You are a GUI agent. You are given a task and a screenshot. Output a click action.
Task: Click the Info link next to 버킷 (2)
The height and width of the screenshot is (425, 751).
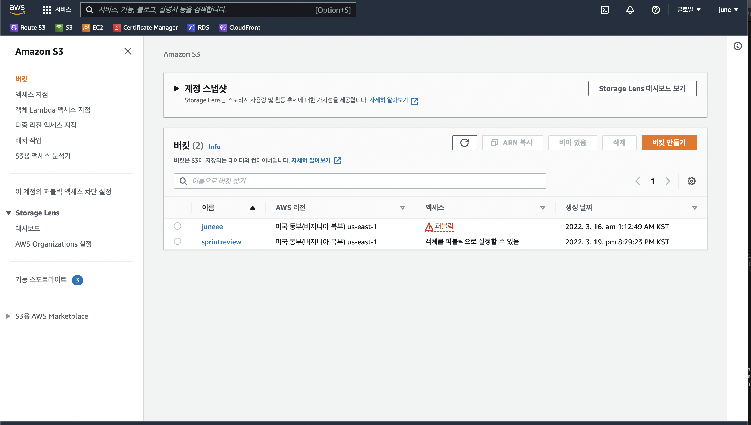pyautogui.click(x=214, y=147)
